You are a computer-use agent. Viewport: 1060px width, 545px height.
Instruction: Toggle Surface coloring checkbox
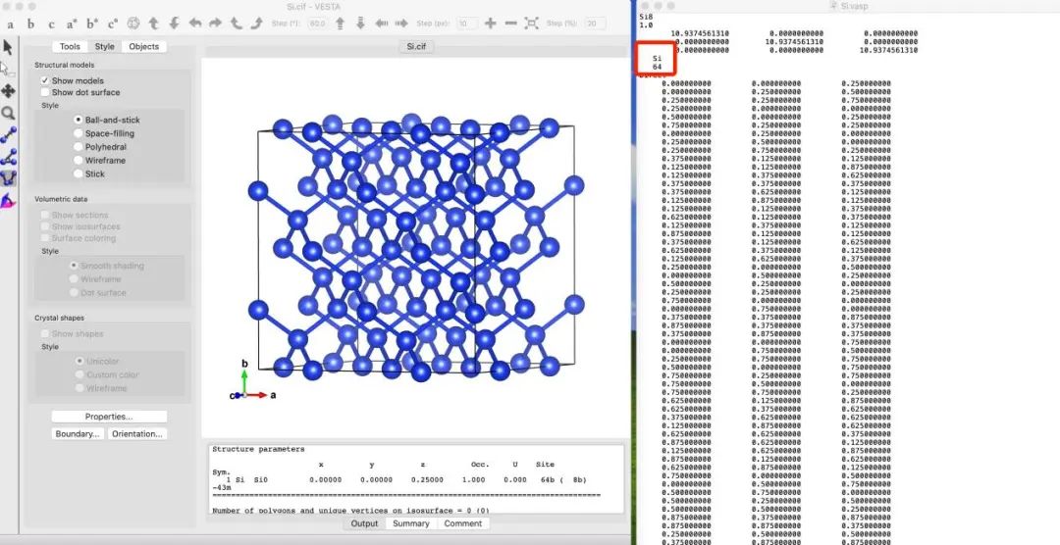[45, 238]
